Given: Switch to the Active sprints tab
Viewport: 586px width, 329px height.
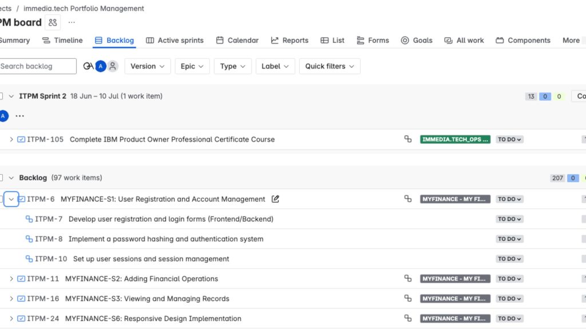Looking at the screenshot, I should point(175,41).
